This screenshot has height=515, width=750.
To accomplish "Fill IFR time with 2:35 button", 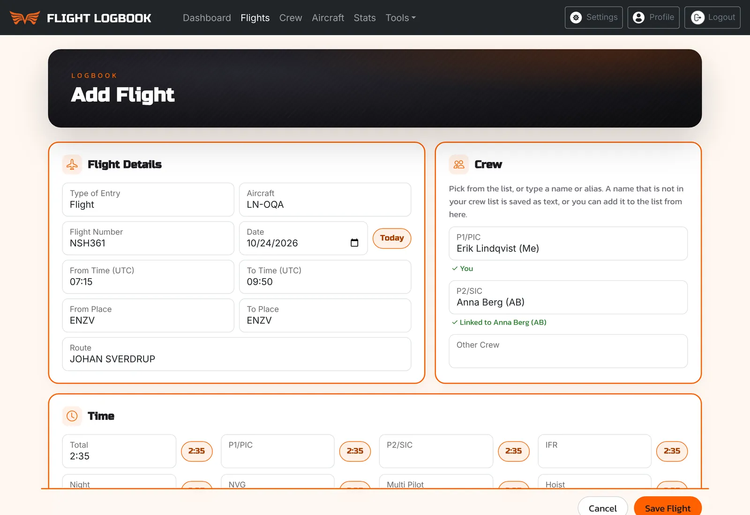I will point(672,451).
